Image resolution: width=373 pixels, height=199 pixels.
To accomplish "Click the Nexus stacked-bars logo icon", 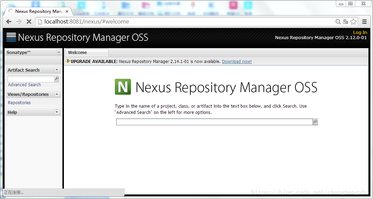I will tap(11, 37).
